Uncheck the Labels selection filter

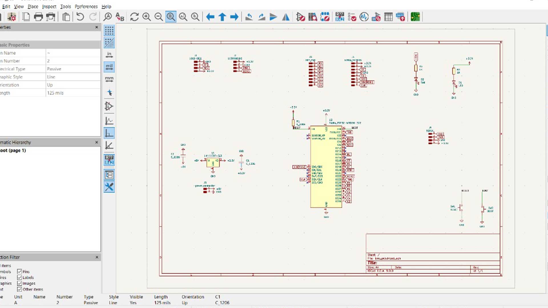[19, 277]
